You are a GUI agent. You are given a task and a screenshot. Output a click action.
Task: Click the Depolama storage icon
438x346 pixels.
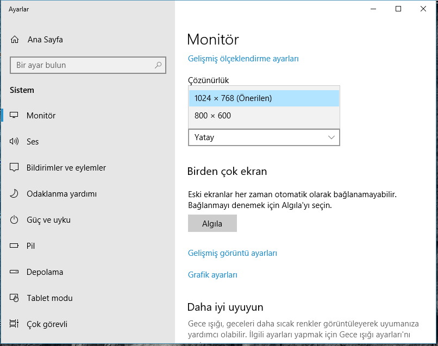15,272
